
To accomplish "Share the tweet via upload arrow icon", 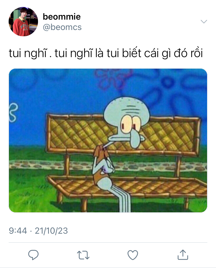I will (x=183, y=255).
